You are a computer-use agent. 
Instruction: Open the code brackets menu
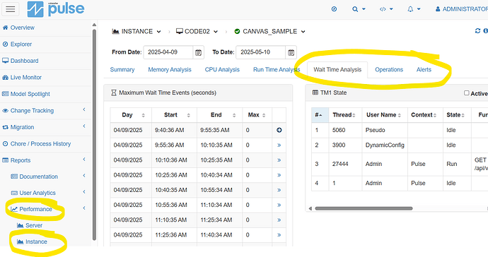coord(386,9)
